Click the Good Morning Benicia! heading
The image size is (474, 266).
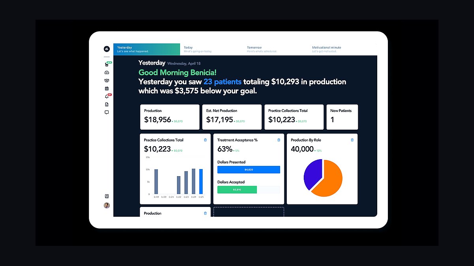177,73
